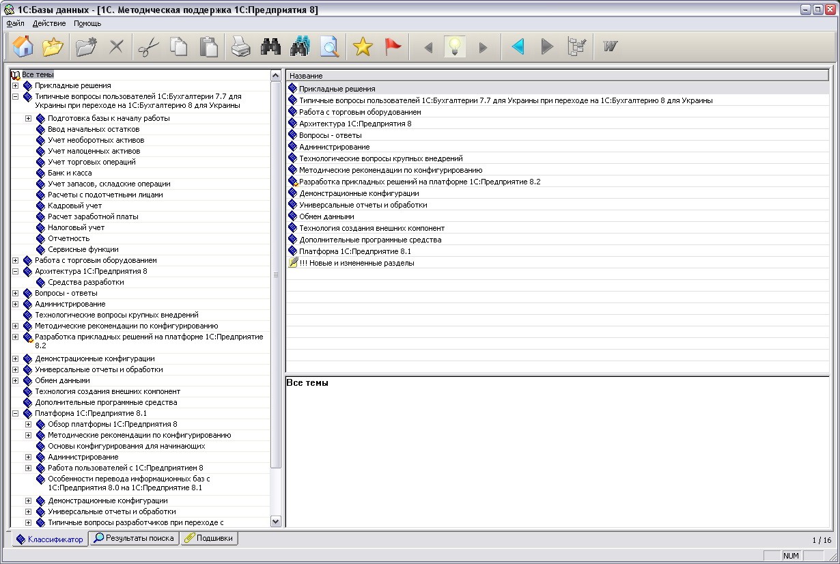Screen dimensions: 840x564
Task: Click the tree structure toolbar icon
Action: coord(577,47)
